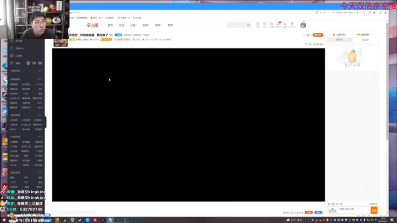Collapse the left sidebar handle
Screen dimensions: 397x223
click(45, 122)
